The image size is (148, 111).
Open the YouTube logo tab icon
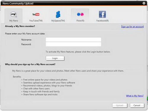[x=36, y=15]
